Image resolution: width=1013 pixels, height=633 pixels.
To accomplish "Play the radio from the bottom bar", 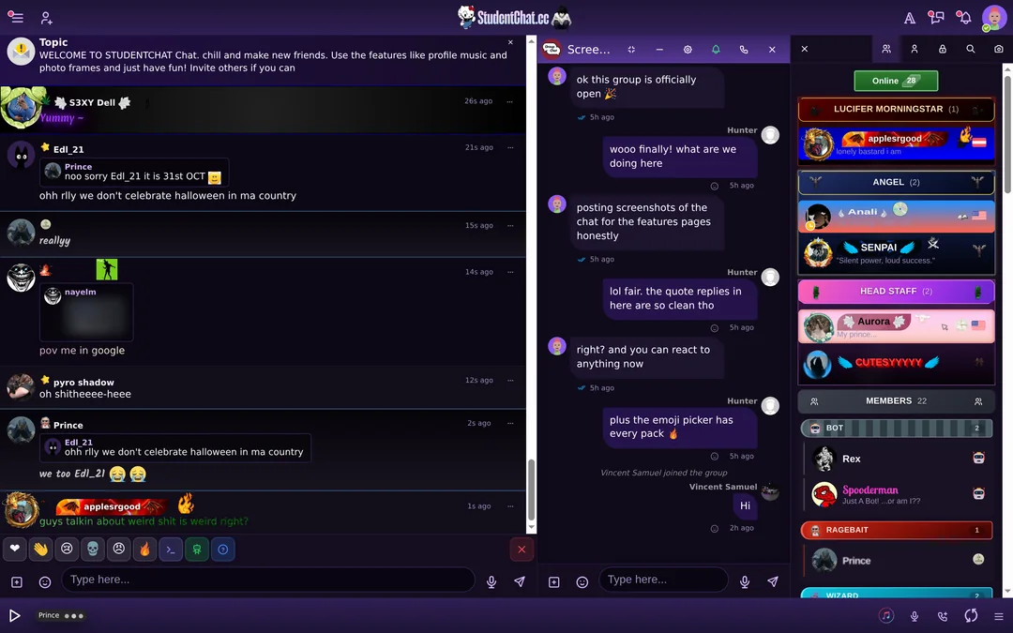I will pyautogui.click(x=14, y=615).
